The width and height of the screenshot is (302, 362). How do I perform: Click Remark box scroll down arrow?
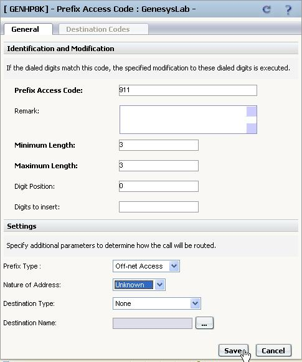[252, 128]
